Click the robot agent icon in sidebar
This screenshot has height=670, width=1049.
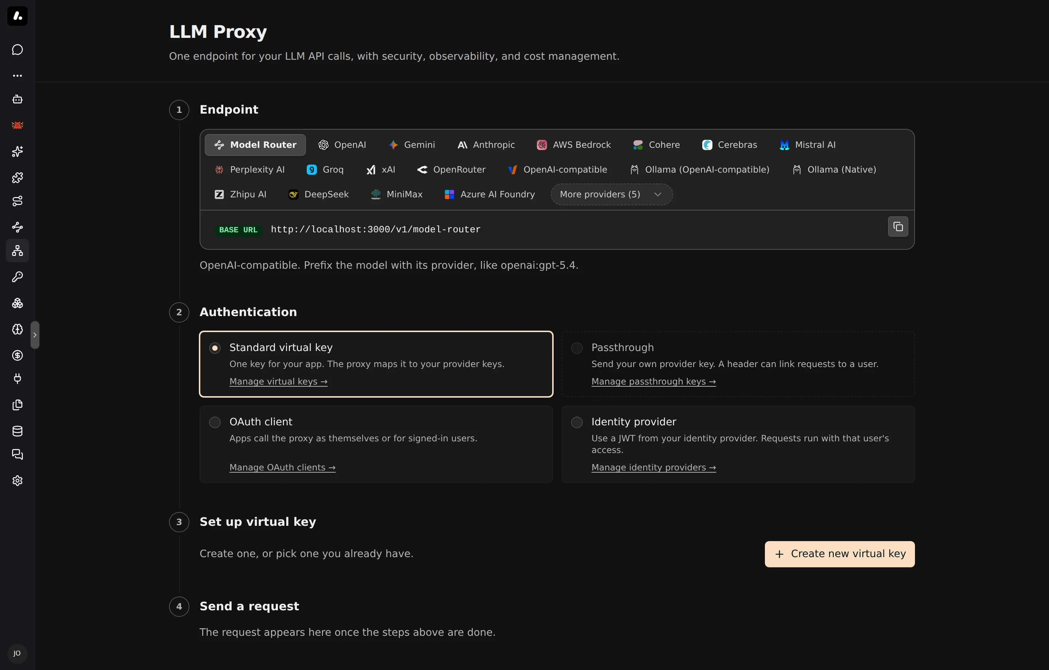(17, 99)
